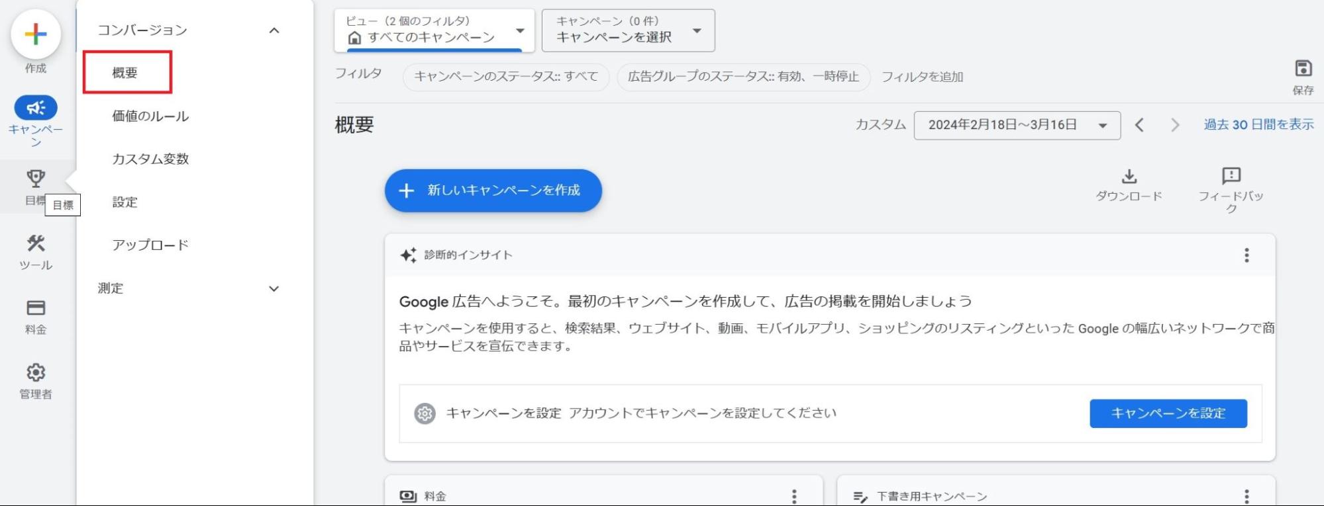
Task: Open the キャンペーンを選択 dropdown
Action: [628, 30]
